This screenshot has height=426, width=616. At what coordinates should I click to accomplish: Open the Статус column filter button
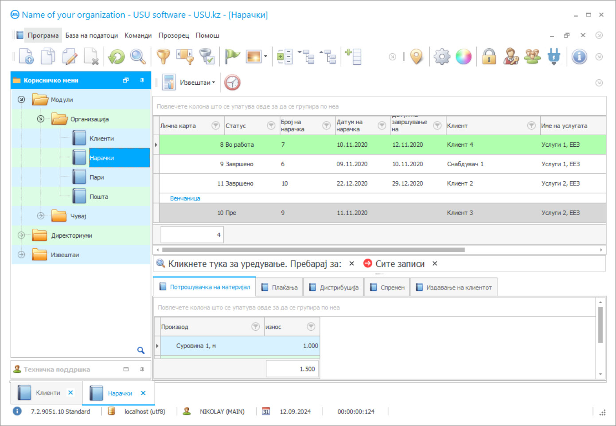(271, 125)
